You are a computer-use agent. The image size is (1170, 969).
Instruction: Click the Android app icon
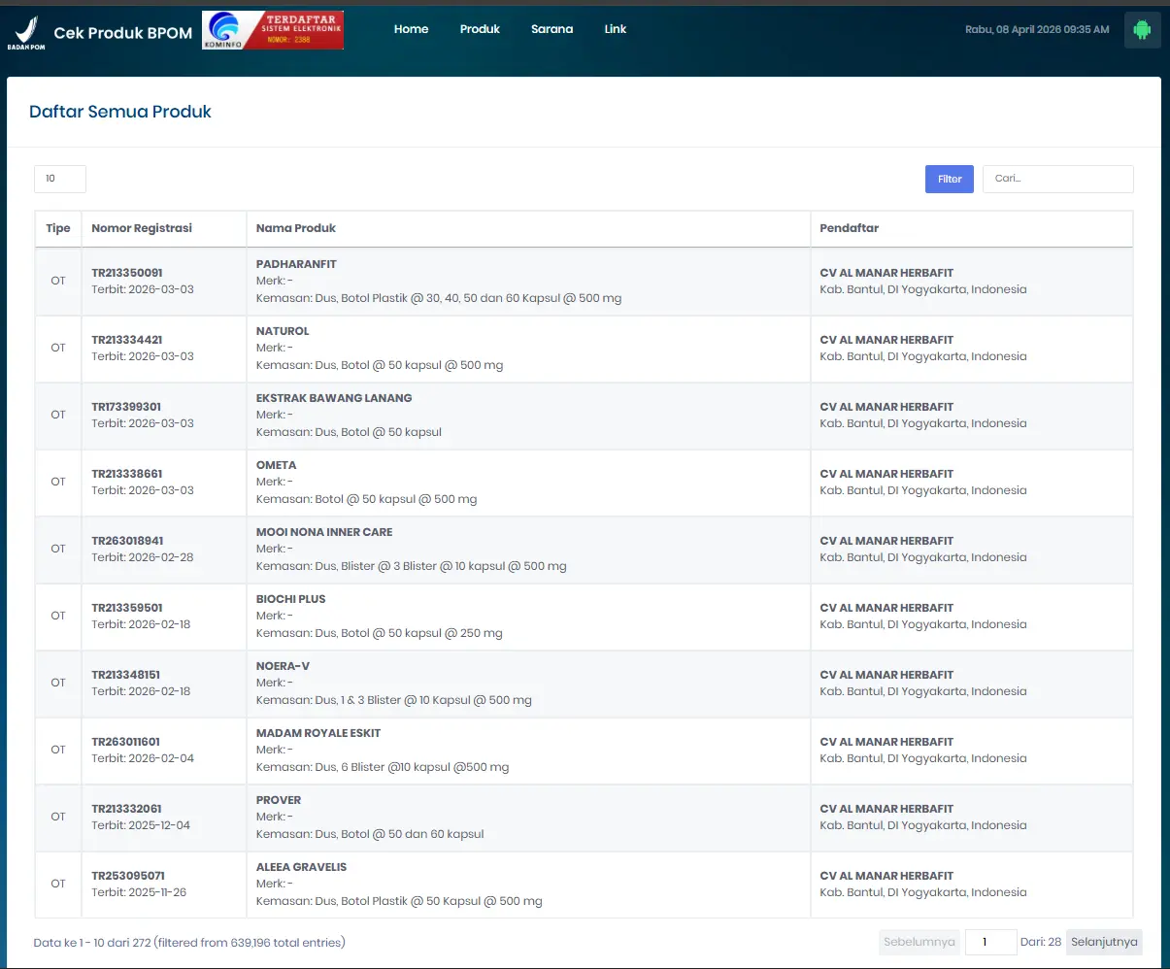[x=1142, y=30]
